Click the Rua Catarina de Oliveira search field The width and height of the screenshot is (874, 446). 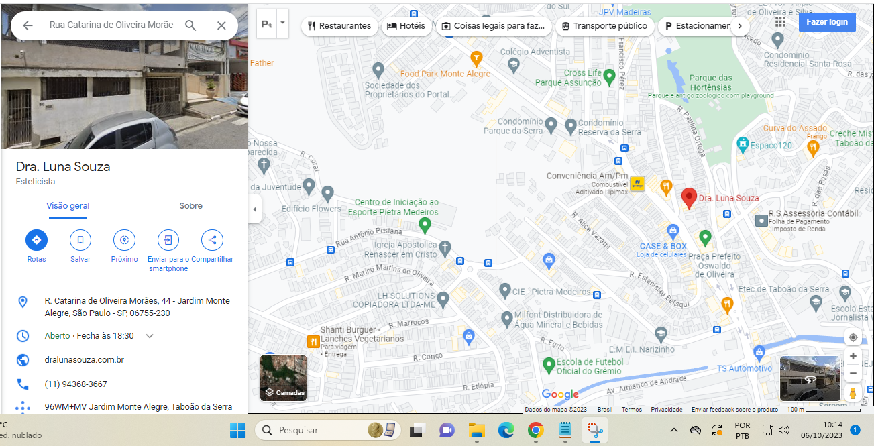tap(111, 25)
